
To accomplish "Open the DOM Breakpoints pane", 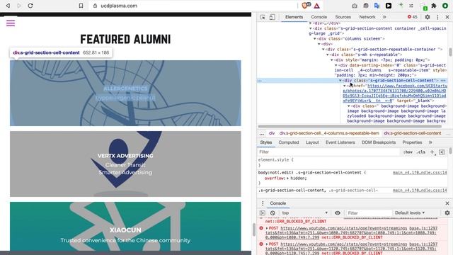I will [x=379, y=142].
